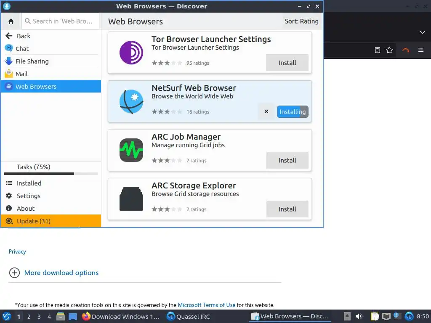Open the volume control in tray

[x=359, y=316]
